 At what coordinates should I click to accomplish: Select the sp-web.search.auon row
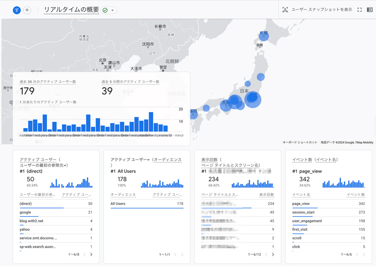[x=56, y=247]
